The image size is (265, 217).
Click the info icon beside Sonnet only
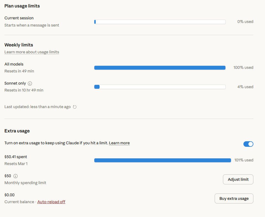click(x=30, y=83)
